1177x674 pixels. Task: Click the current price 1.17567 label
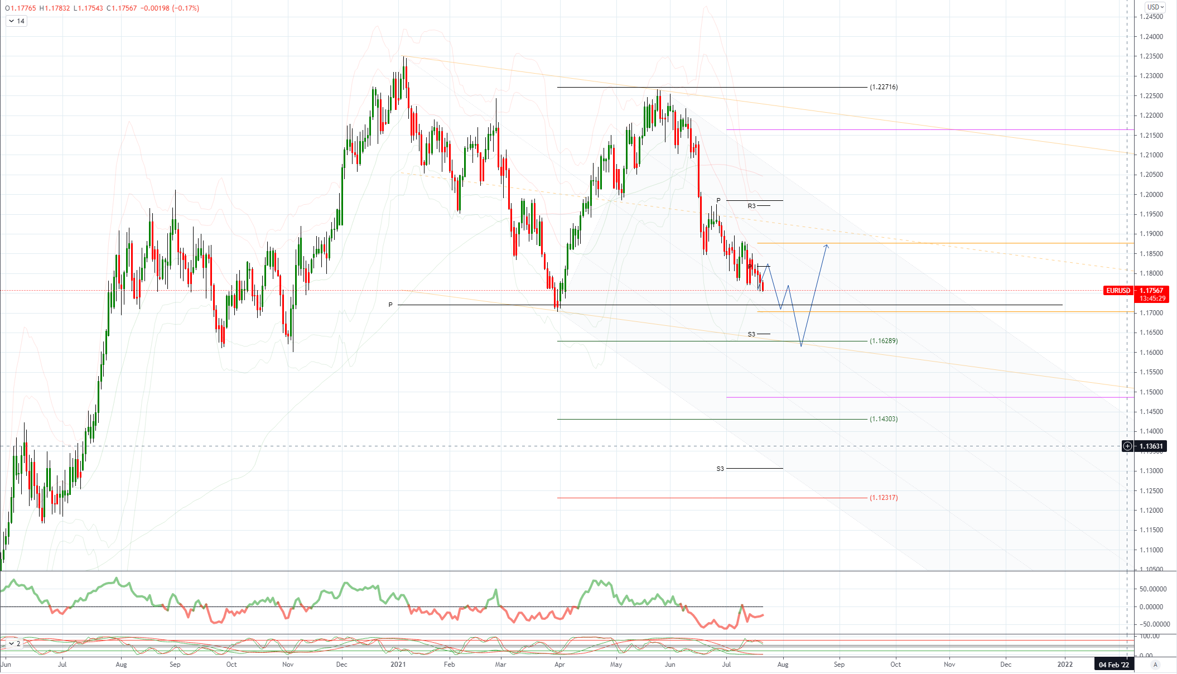[1151, 291]
